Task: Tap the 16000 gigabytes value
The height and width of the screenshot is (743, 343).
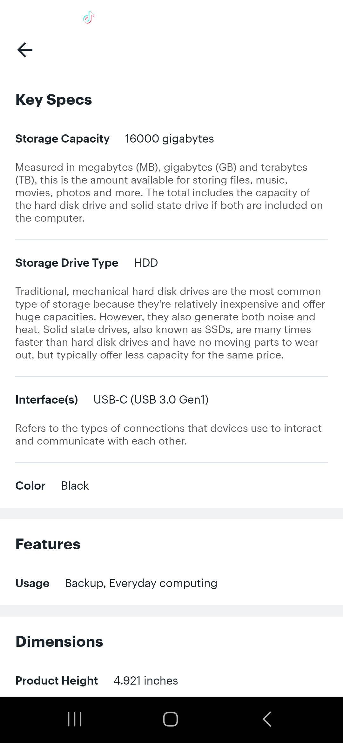Action: coord(169,139)
